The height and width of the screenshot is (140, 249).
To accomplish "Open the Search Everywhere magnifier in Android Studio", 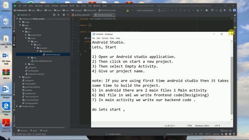I will coord(230,10).
